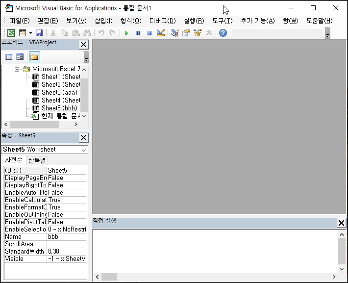Screen dimensions: 348x283
Task: Open project panel toolbar options arrow
Action: pos(86,57)
